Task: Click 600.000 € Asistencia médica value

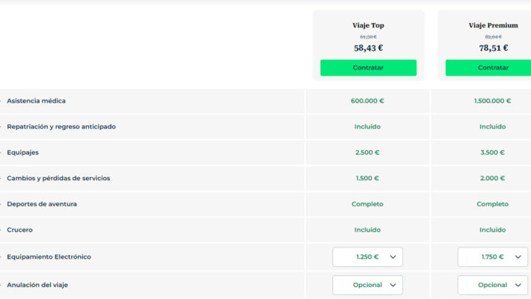Action: tap(367, 101)
